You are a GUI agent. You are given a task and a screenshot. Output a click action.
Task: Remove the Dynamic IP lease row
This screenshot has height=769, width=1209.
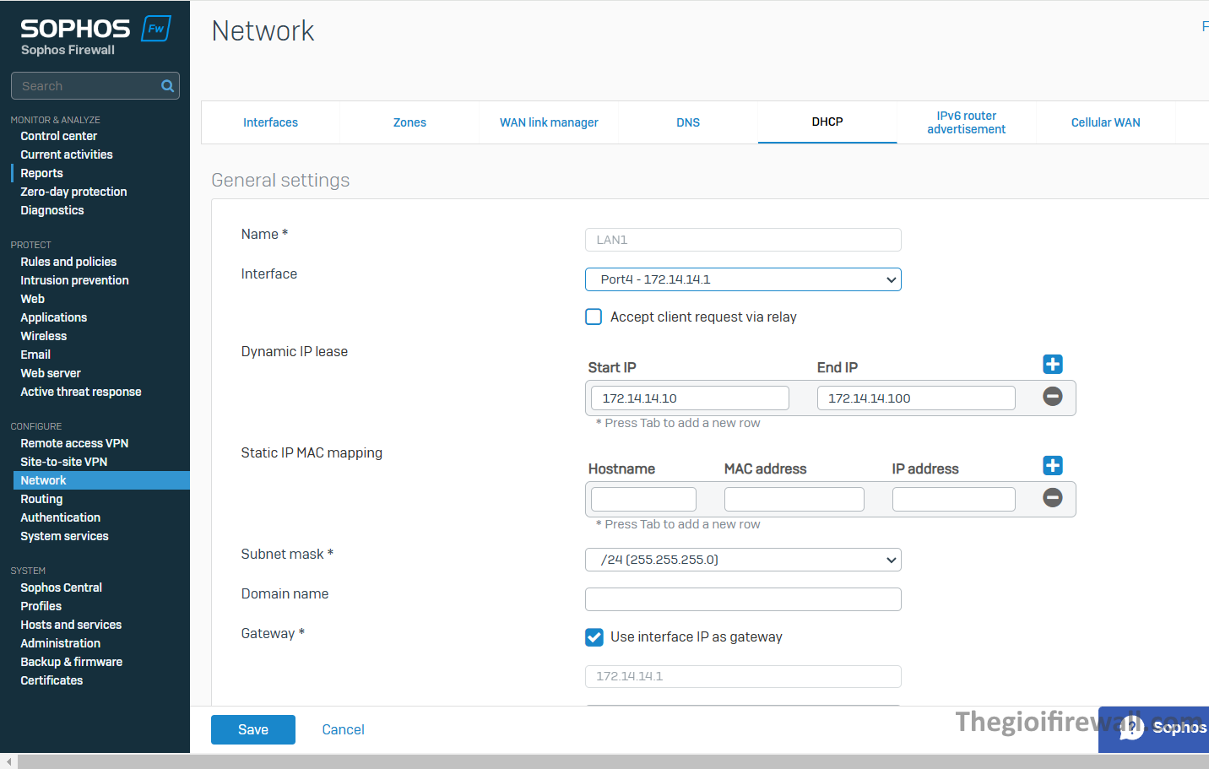pyautogui.click(x=1053, y=396)
